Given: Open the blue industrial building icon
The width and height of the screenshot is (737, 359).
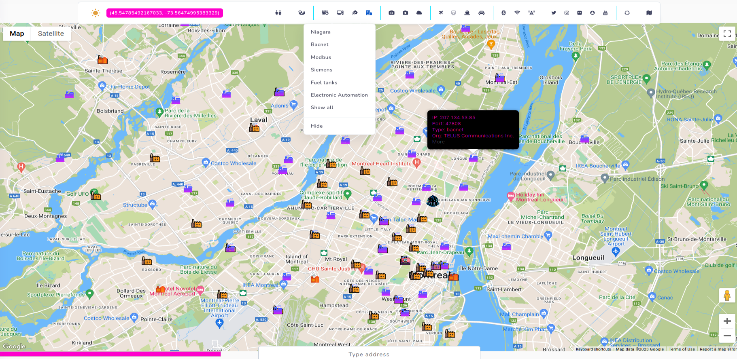Looking at the screenshot, I should click(x=369, y=13).
